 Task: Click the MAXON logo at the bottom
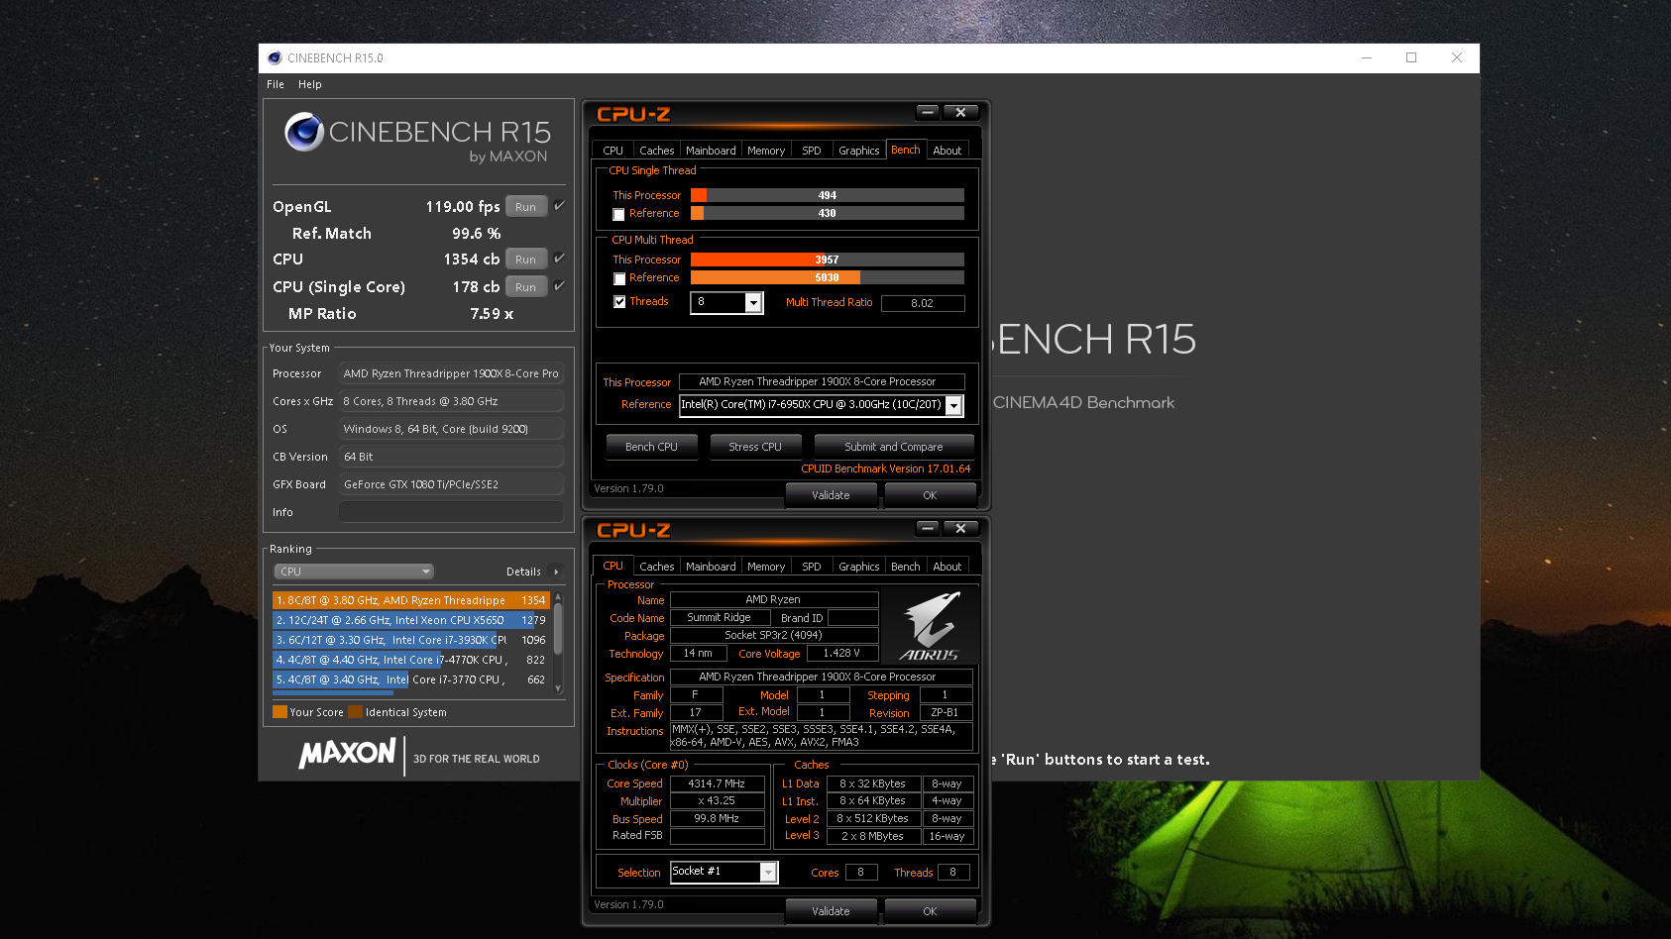pyautogui.click(x=348, y=753)
